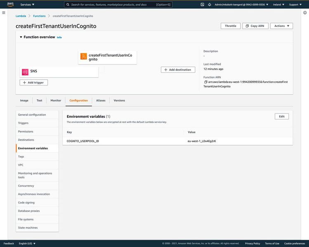Click the Copy ARN button
The image size is (309, 247).
coord(255,26)
